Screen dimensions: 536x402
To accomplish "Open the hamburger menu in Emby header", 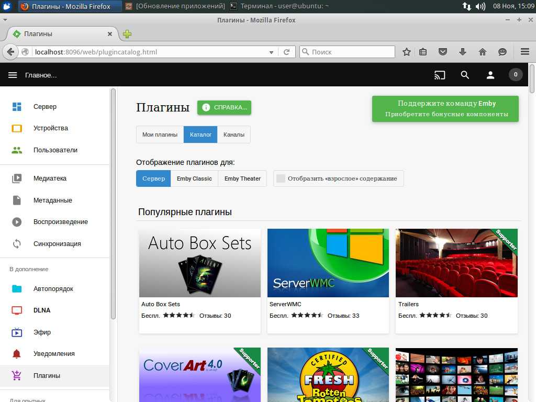I will coord(13,75).
